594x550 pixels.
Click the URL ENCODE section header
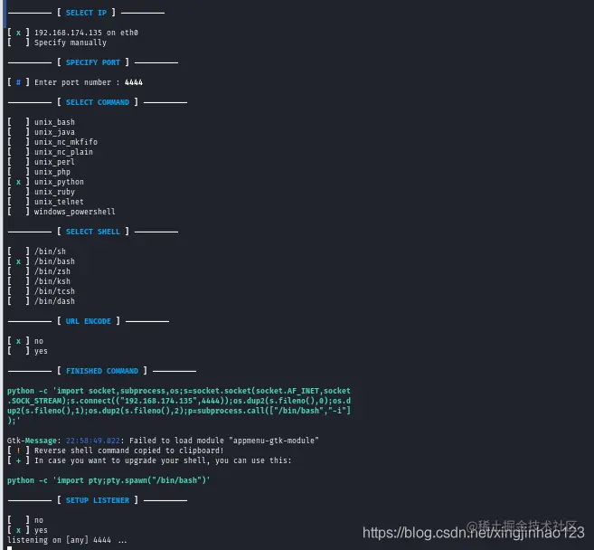pyautogui.click(x=89, y=321)
